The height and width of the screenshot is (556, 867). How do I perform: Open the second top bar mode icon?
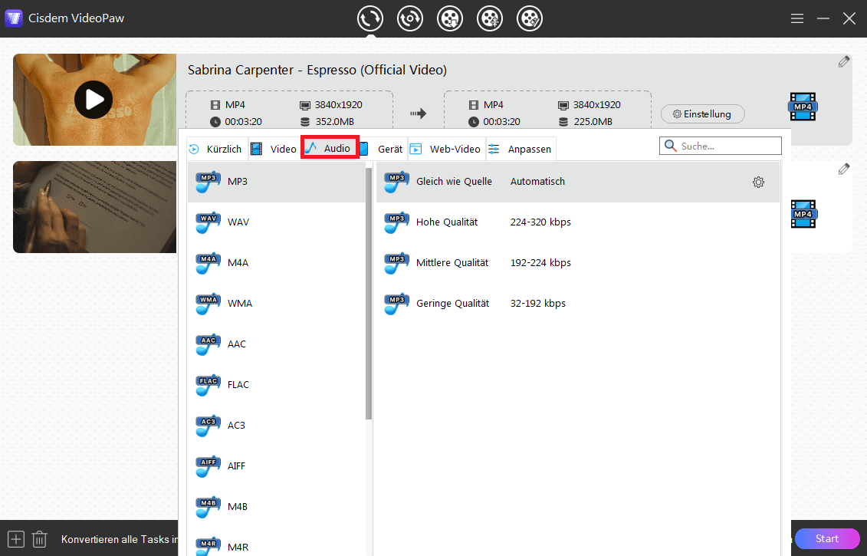(x=410, y=18)
